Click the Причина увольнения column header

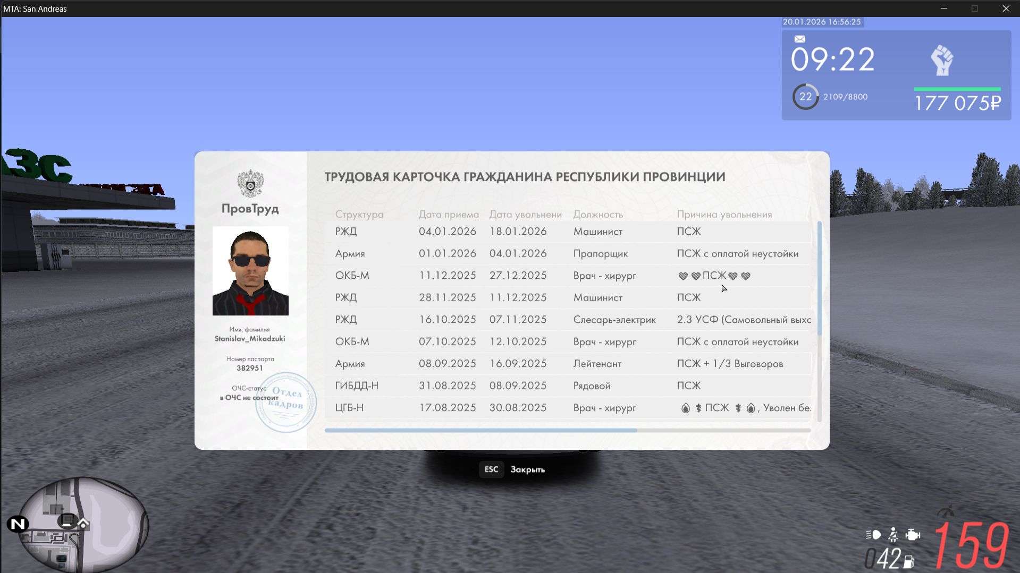724,215
